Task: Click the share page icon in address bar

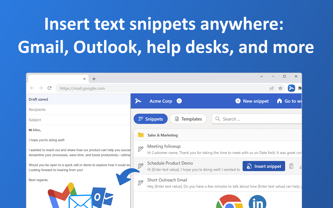Action: point(272,88)
